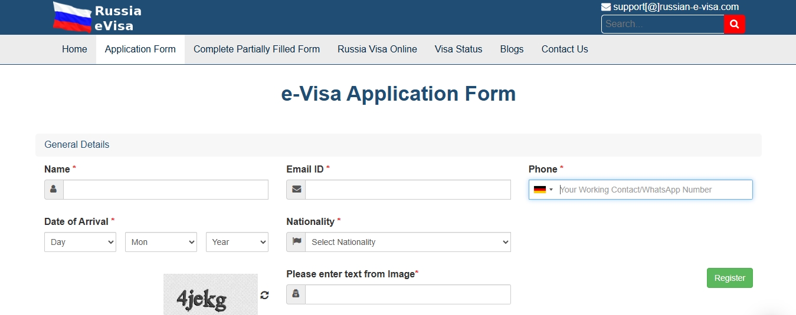796x315 pixels.
Task: Expand the Select Nationality dropdown
Action: (x=408, y=242)
